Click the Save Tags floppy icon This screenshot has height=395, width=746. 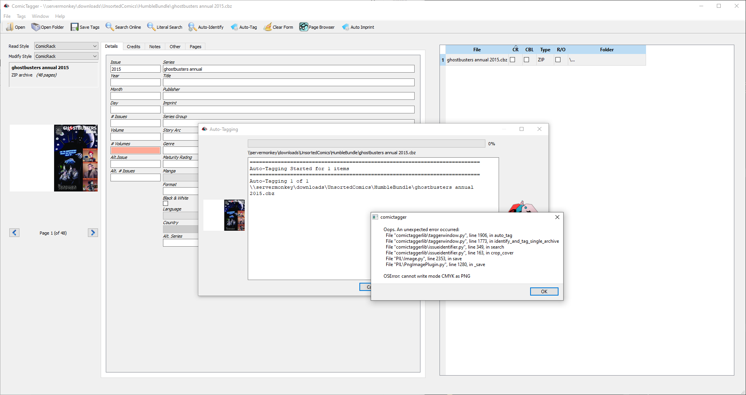(74, 27)
